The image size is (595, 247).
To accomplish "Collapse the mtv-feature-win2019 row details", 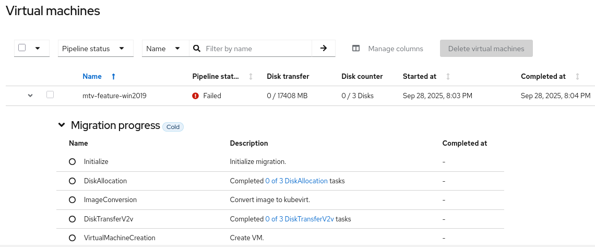I will (30, 96).
